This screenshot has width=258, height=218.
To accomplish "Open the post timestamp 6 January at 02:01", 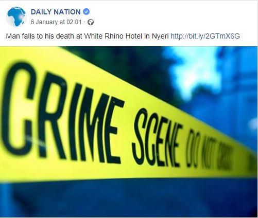I will coord(56,22).
